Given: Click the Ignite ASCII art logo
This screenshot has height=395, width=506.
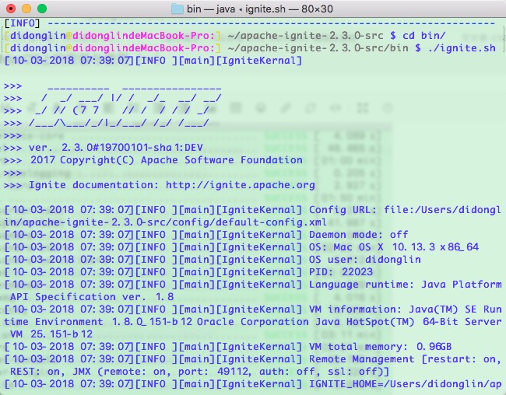Looking at the screenshot, I should (125, 105).
